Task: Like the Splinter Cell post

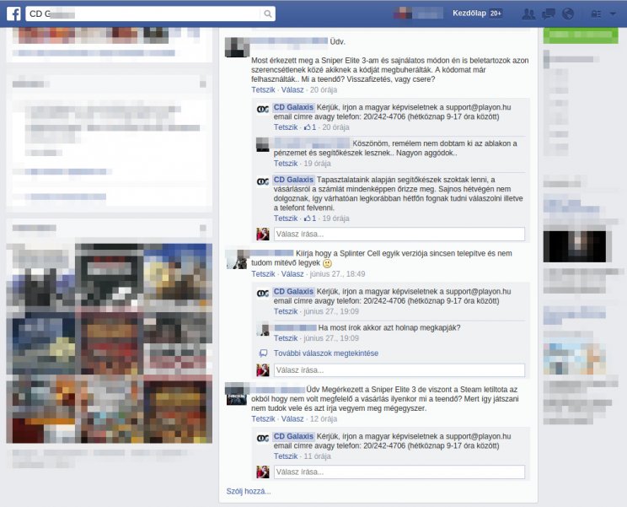Action: pos(263,273)
